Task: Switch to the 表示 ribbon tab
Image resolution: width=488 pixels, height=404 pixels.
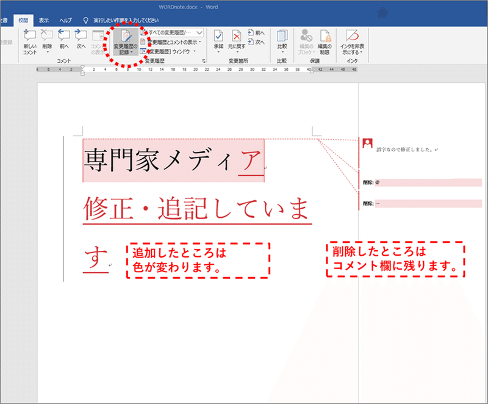Action: click(x=43, y=20)
